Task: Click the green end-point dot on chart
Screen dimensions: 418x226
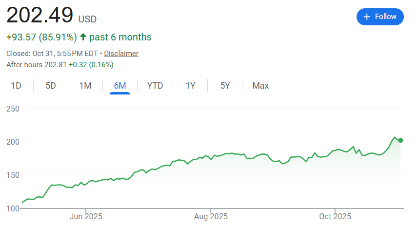Action: click(400, 140)
